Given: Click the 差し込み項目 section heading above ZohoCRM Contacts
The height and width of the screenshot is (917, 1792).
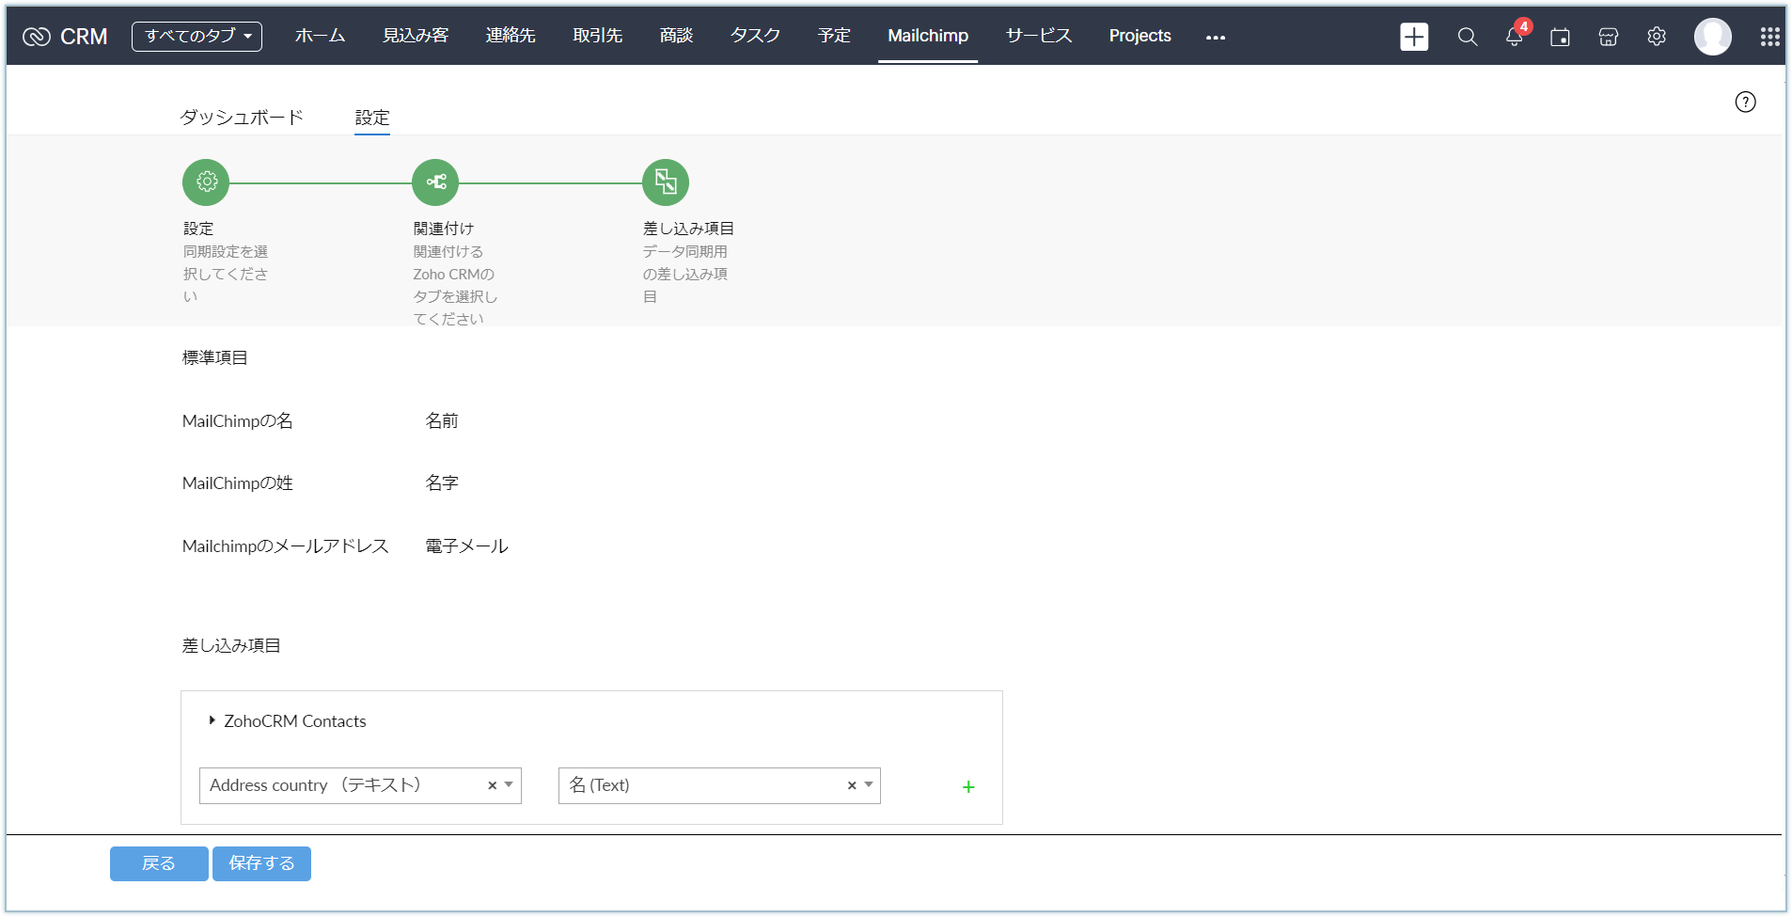Looking at the screenshot, I should pyautogui.click(x=231, y=645).
